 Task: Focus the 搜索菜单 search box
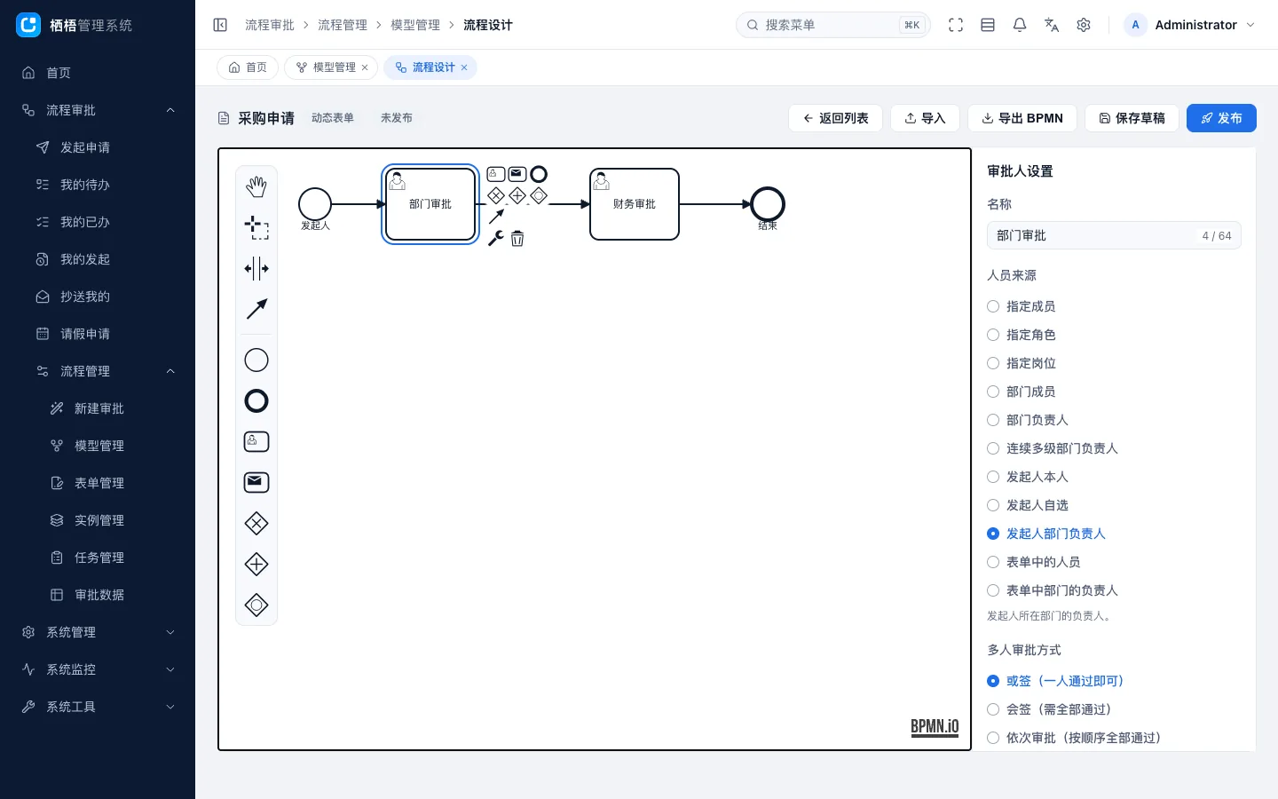coord(832,25)
